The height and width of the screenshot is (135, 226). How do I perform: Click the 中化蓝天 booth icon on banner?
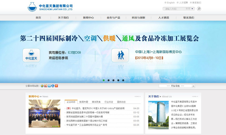(31, 55)
